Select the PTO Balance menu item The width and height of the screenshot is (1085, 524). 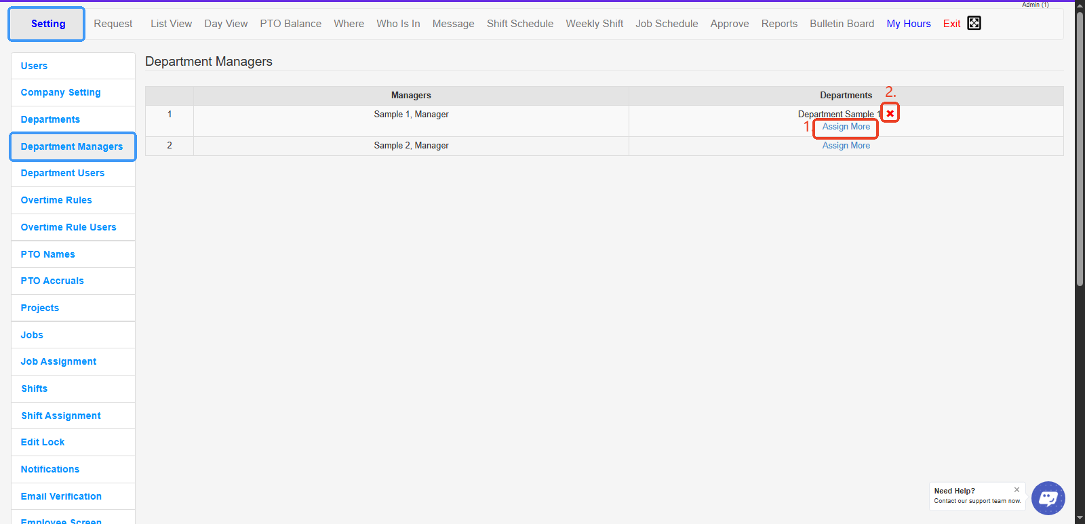[x=290, y=24]
